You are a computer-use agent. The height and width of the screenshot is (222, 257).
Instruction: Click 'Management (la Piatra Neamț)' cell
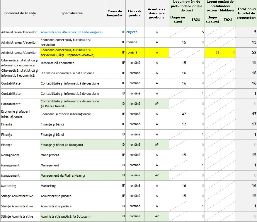click(72, 175)
